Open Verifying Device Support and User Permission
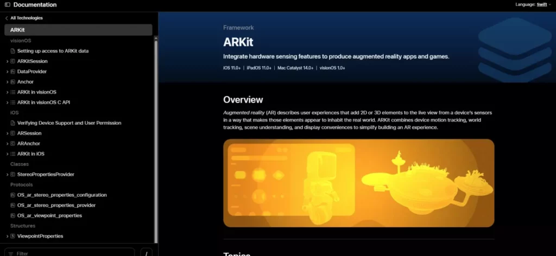Screen dimensions: 556x256 (69, 123)
